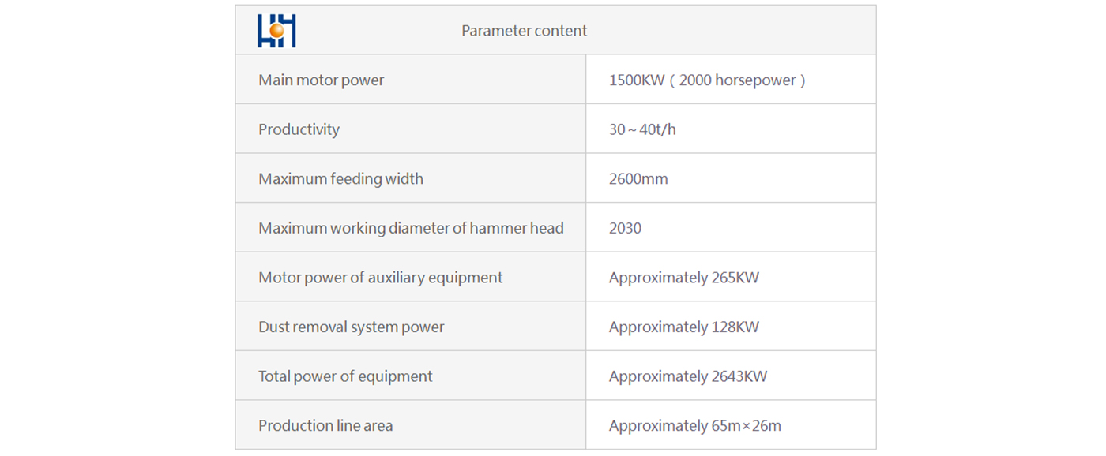Click the blue company logo icon
This screenshot has width=1106, height=456.
click(276, 31)
